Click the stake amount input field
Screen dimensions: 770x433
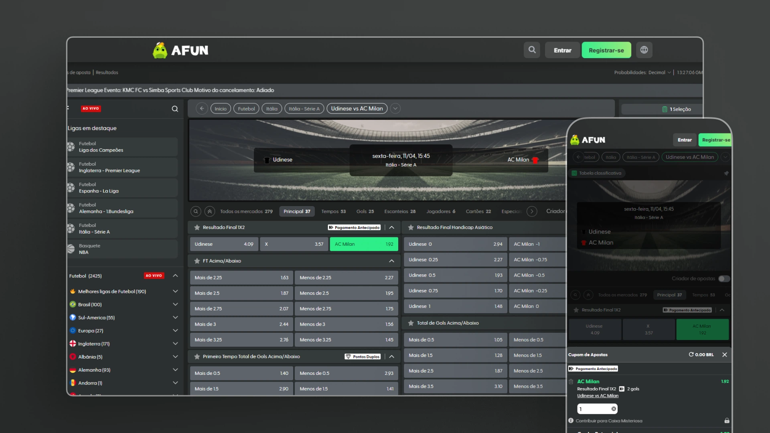click(597, 409)
